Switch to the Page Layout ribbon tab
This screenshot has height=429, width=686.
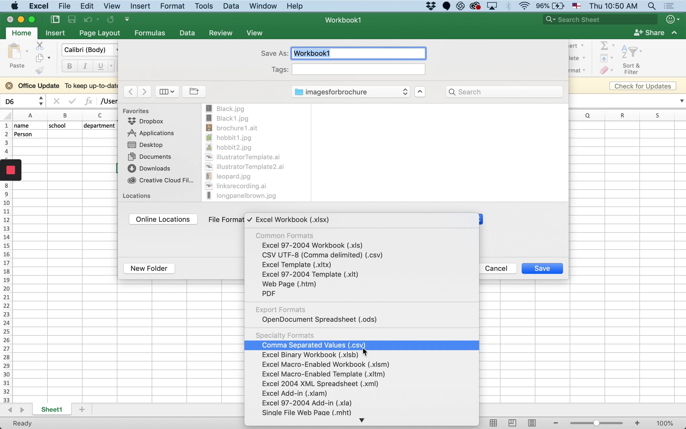point(99,33)
